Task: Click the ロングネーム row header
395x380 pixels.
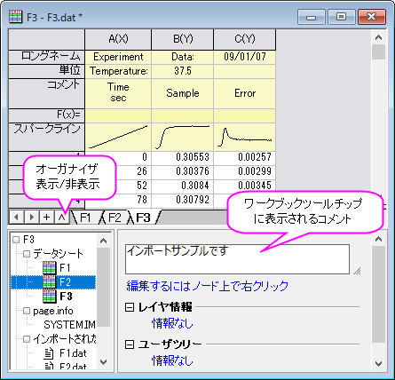Action: (47, 57)
